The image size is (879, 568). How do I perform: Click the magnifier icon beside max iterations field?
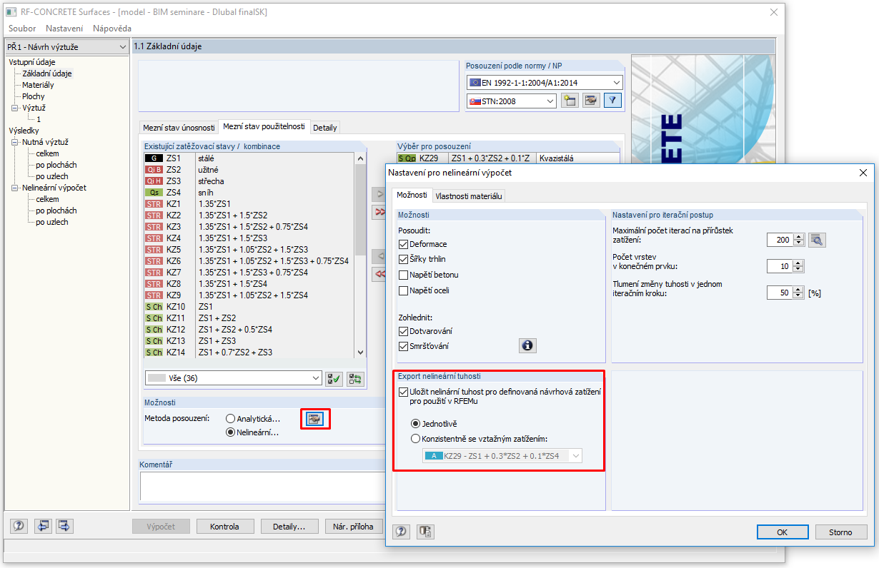(818, 240)
